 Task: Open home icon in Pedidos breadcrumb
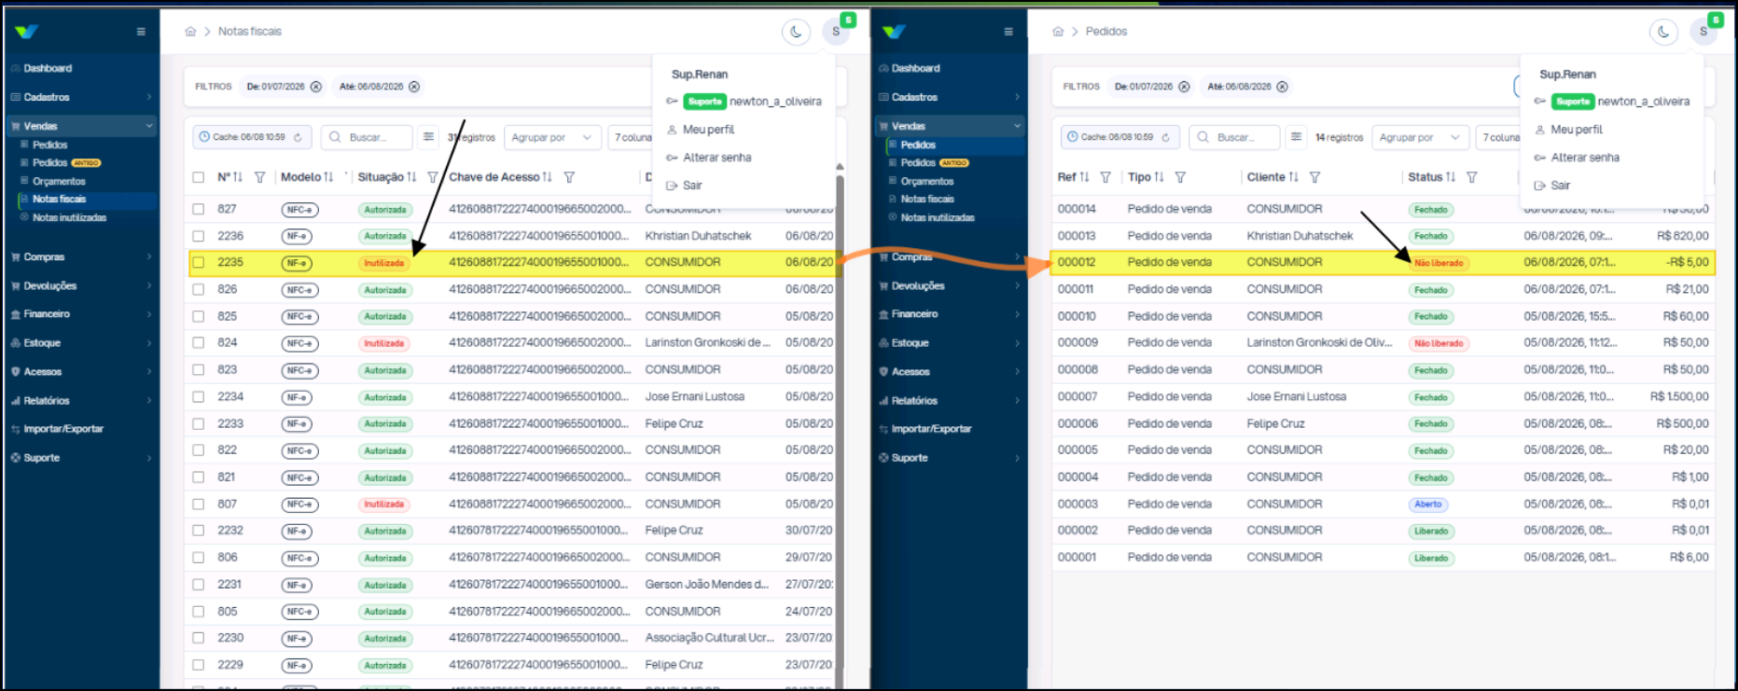(1058, 32)
